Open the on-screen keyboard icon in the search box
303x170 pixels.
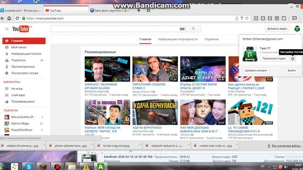182,29
